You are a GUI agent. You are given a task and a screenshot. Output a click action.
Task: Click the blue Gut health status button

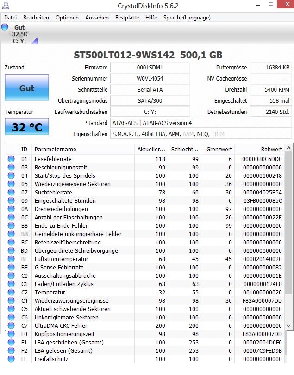point(27,87)
